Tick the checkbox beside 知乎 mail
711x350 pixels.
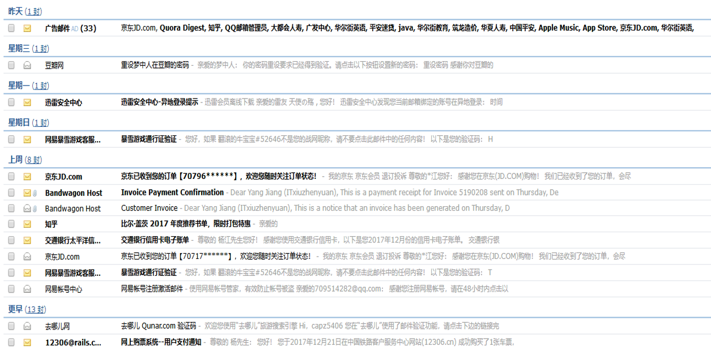[x=11, y=224]
